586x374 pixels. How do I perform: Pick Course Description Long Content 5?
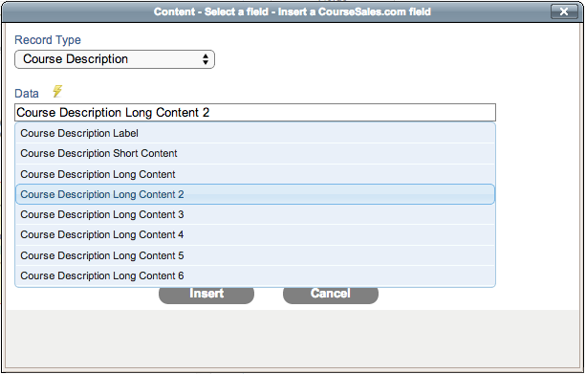pos(255,255)
